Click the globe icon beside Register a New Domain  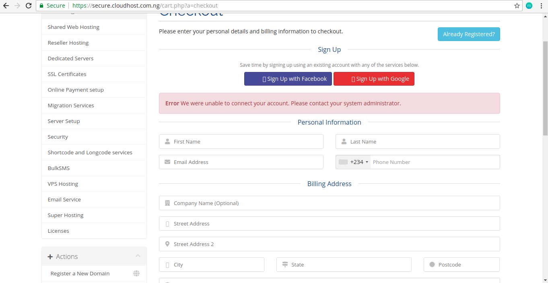[x=136, y=273]
